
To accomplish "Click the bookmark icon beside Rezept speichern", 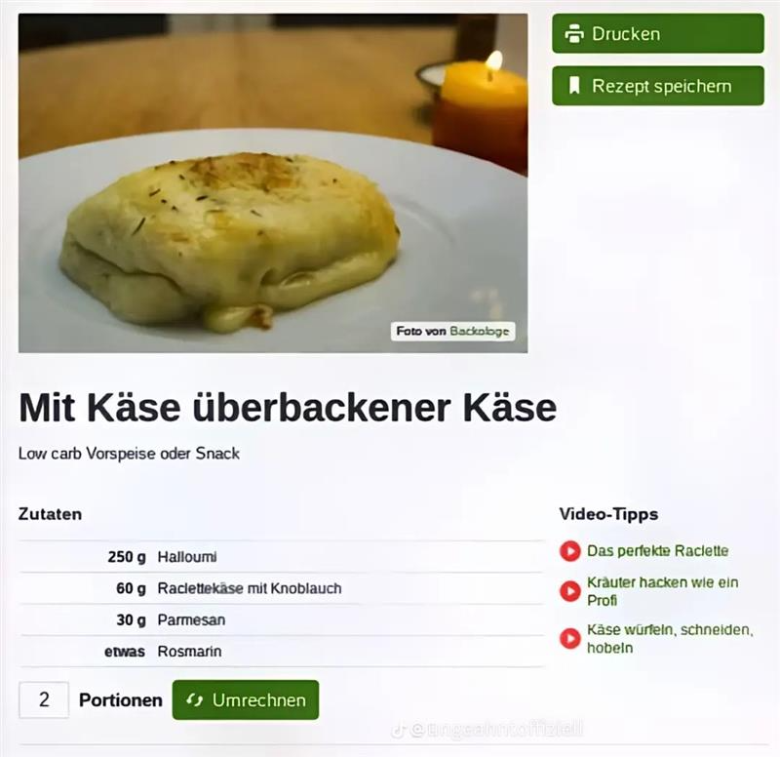I will 574,86.
